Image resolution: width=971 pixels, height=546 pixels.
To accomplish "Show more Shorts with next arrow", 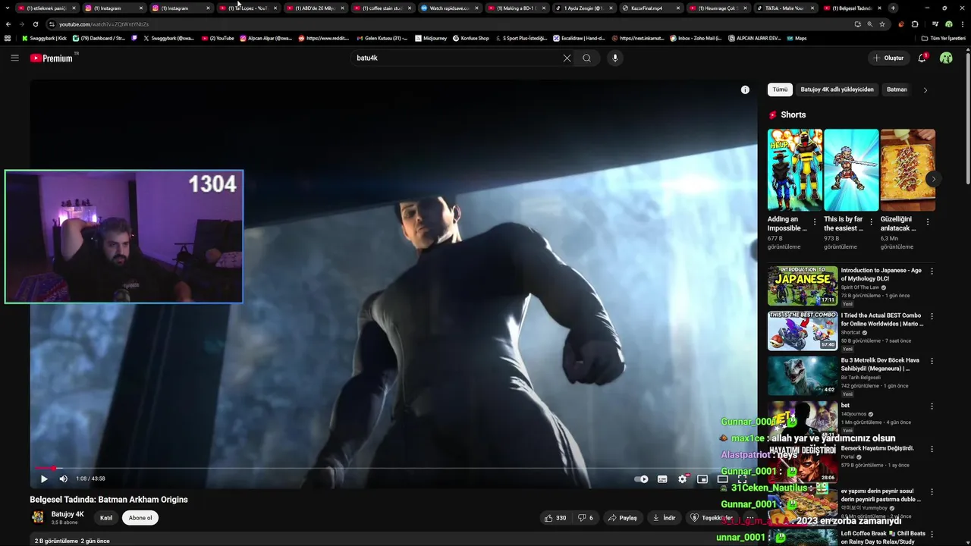I will click(x=934, y=179).
